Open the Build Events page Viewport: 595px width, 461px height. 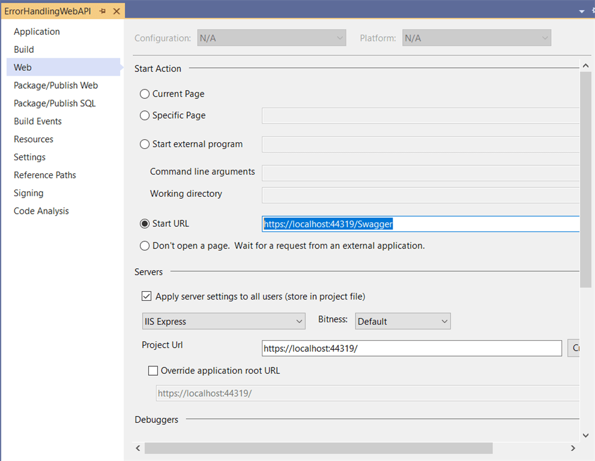point(37,121)
